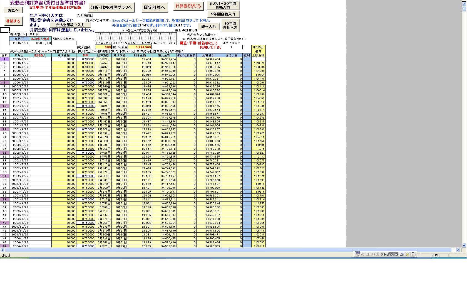Go to 固定計算へ

pos(154,8)
